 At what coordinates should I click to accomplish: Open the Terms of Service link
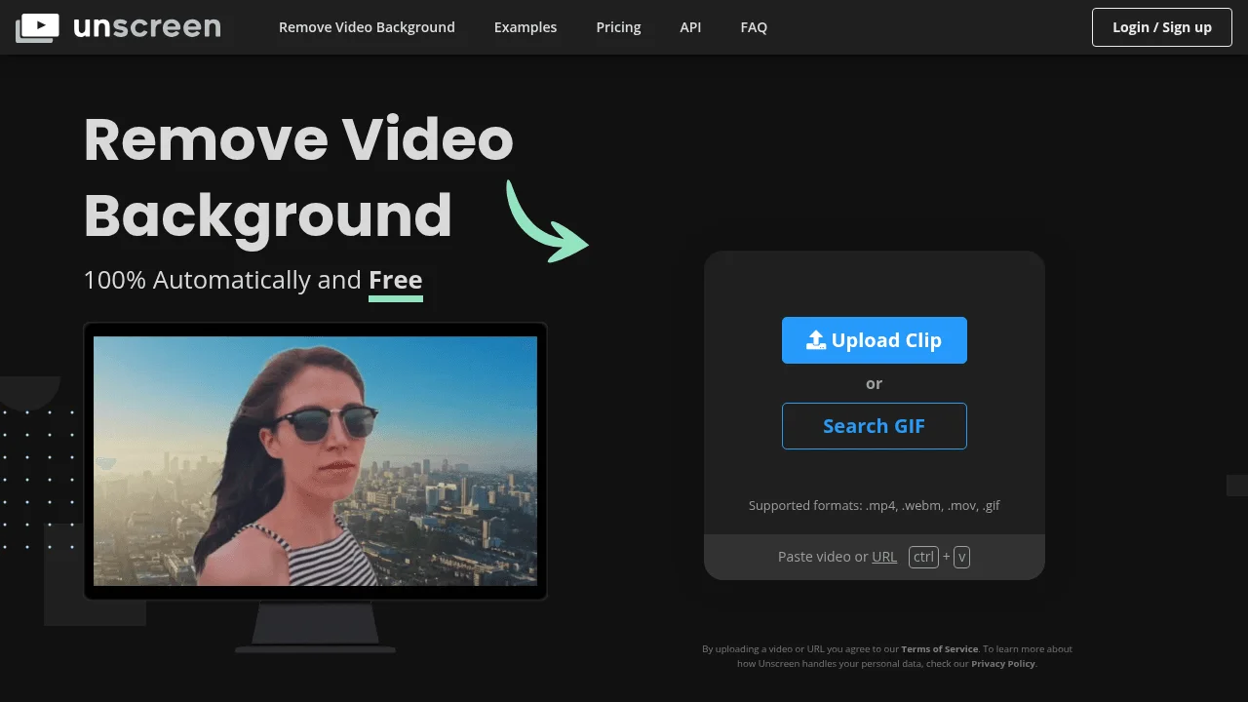939,649
